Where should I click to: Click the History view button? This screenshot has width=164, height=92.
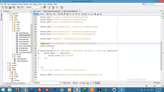pos(42,14)
